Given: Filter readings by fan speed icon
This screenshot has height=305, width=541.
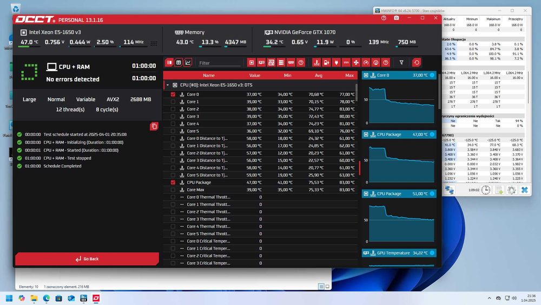Looking at the screenshot, I should point(356,62).
